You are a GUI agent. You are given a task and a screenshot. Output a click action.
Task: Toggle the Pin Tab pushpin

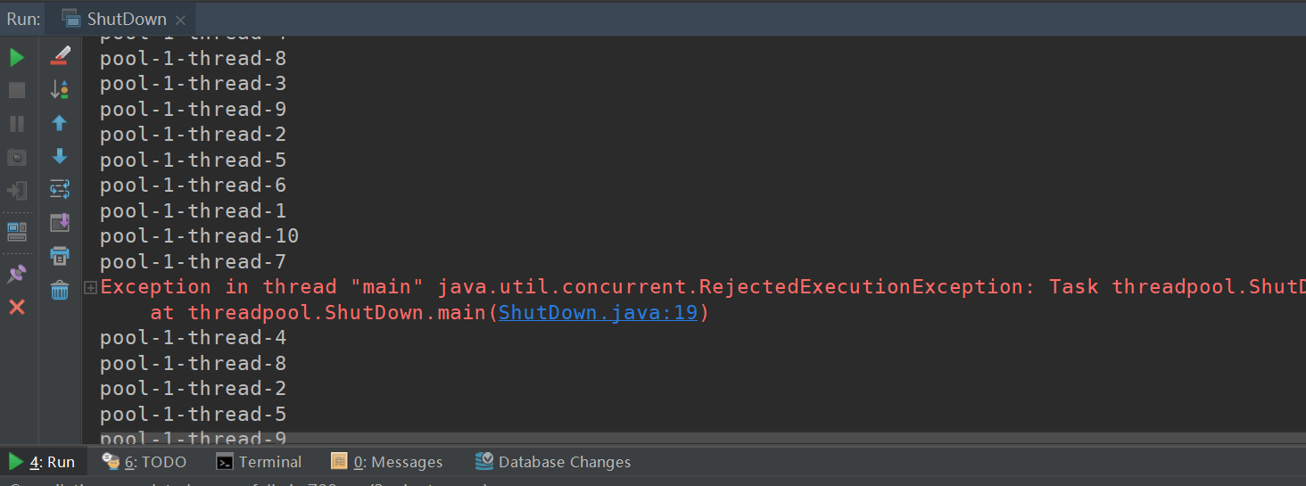16,274
